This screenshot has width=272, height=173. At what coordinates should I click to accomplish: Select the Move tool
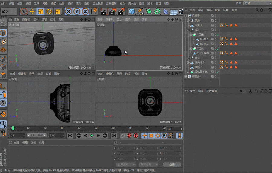point(32,11)
